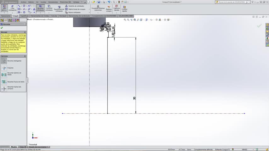
Task: Open the PropertyManager tab icon
Action: tap(6, 20)
